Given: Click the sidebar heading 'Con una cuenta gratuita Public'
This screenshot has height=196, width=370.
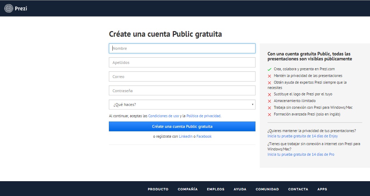Looking at the screenshot, I should click(x=310, y=57).
